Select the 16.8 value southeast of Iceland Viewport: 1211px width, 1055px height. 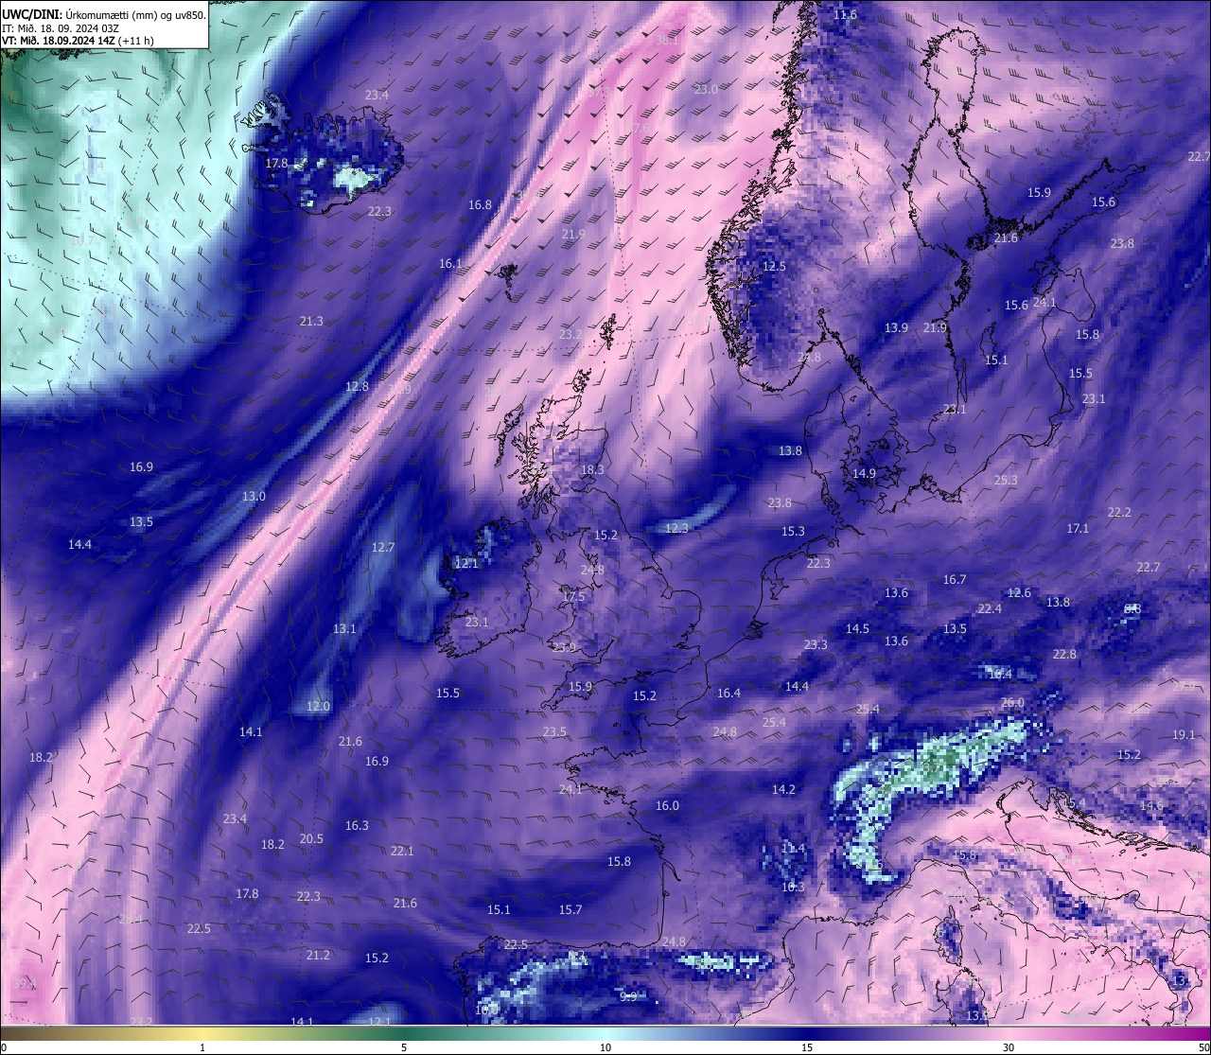pos(480,204)
